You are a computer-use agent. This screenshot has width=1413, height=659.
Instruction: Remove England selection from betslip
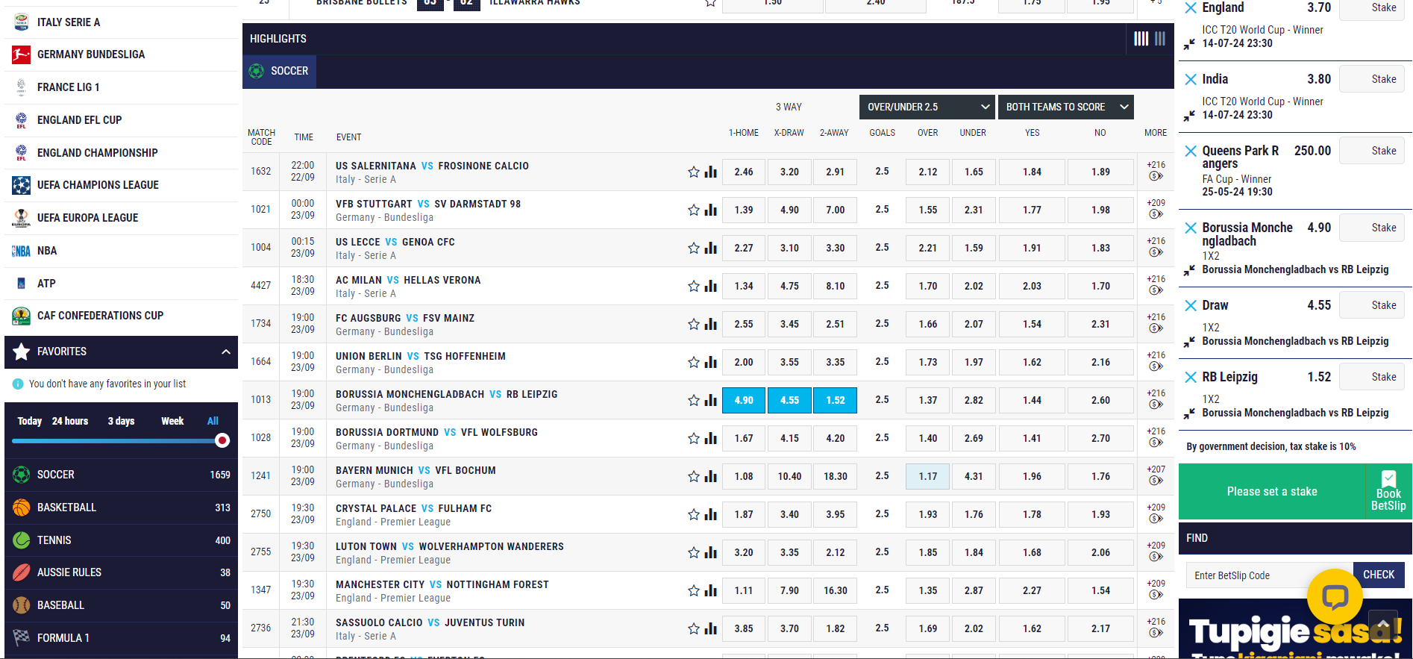pos(1191,8)
